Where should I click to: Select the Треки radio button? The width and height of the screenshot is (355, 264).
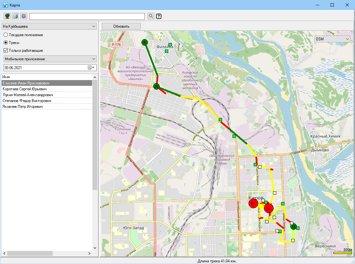[x=6, y=42]
